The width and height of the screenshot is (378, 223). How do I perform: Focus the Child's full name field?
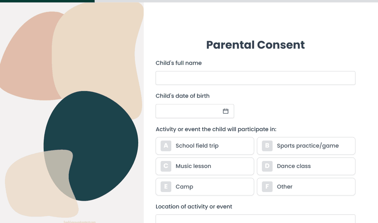click(x=255, y=78)
